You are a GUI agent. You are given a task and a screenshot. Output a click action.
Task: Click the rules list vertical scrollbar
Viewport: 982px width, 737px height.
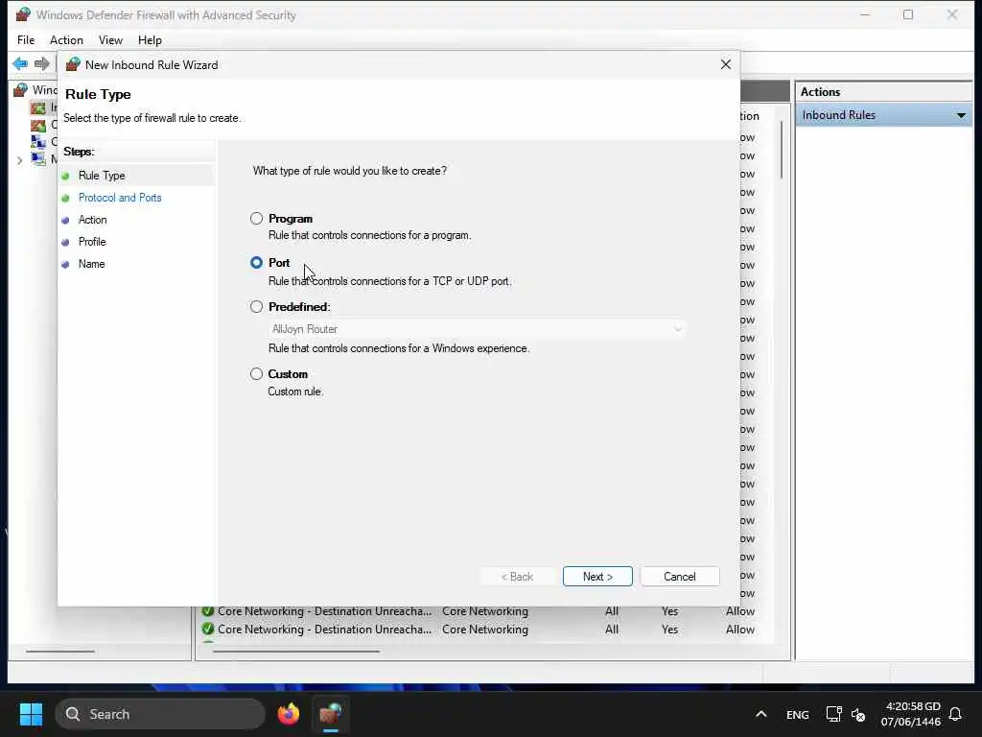click(781, 149)
